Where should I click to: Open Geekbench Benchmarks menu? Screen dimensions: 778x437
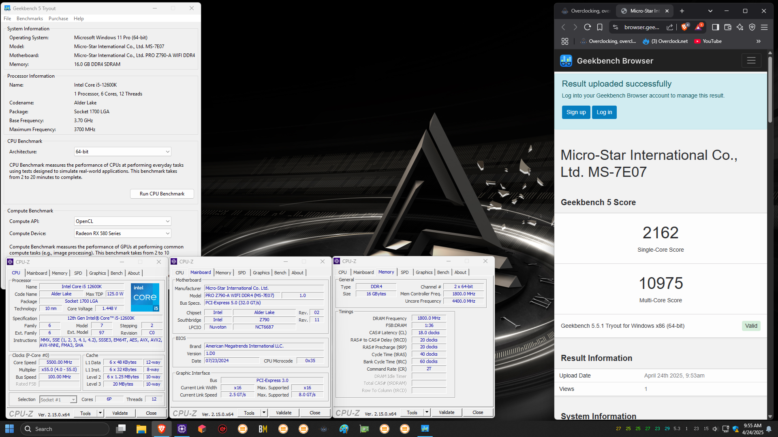(30, 19)
